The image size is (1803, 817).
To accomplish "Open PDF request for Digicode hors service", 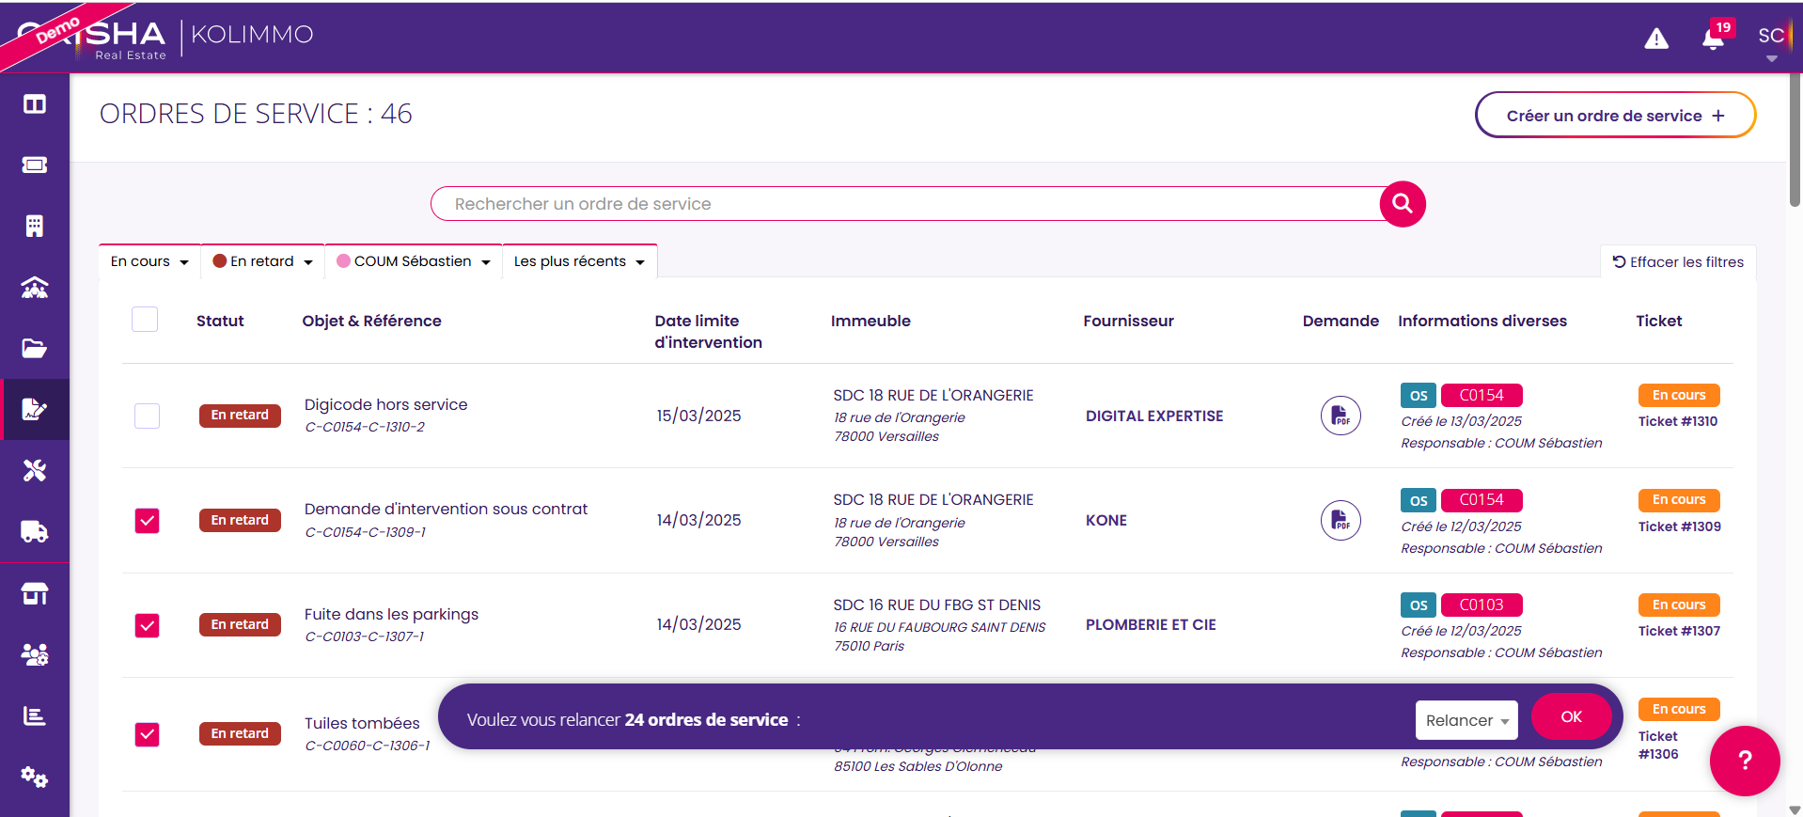I will (x=1340, y=416).
